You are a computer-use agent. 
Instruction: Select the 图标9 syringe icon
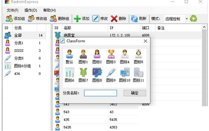111,73
